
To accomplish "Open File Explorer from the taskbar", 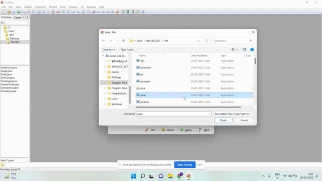I will [x=170, y=176].
